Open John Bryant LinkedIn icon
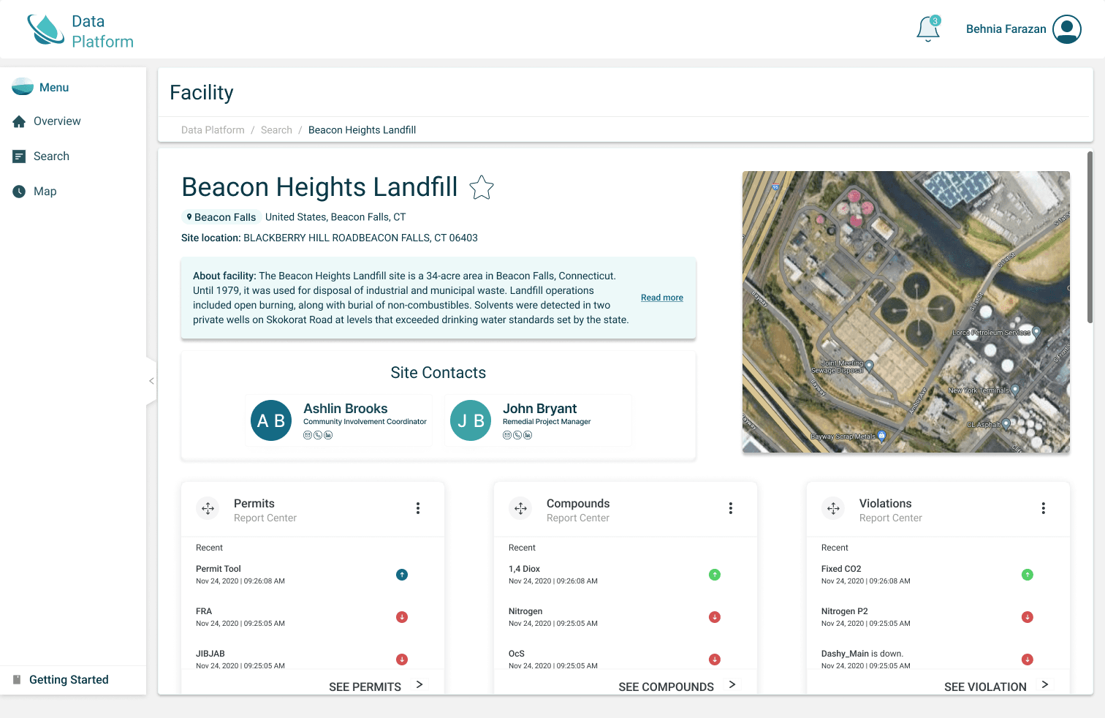1105x718 pixels. pyautogui.click(x=528, y=435)
